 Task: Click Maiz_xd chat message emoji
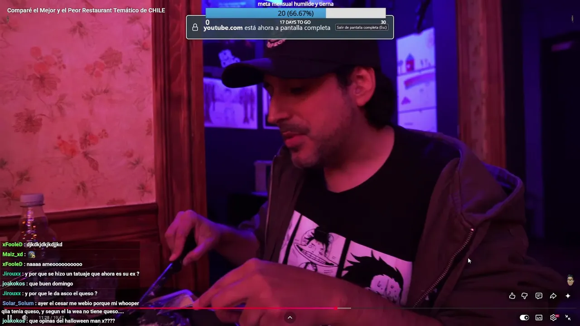(31, 254)
